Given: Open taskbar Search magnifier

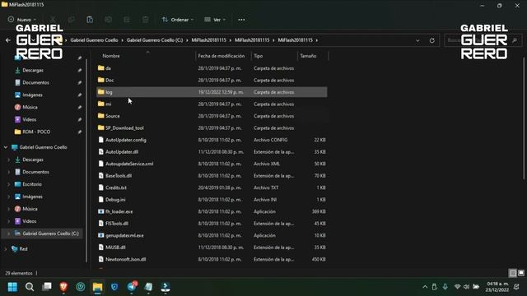Looking at the screenshot, I should click(x=30, y=287).
